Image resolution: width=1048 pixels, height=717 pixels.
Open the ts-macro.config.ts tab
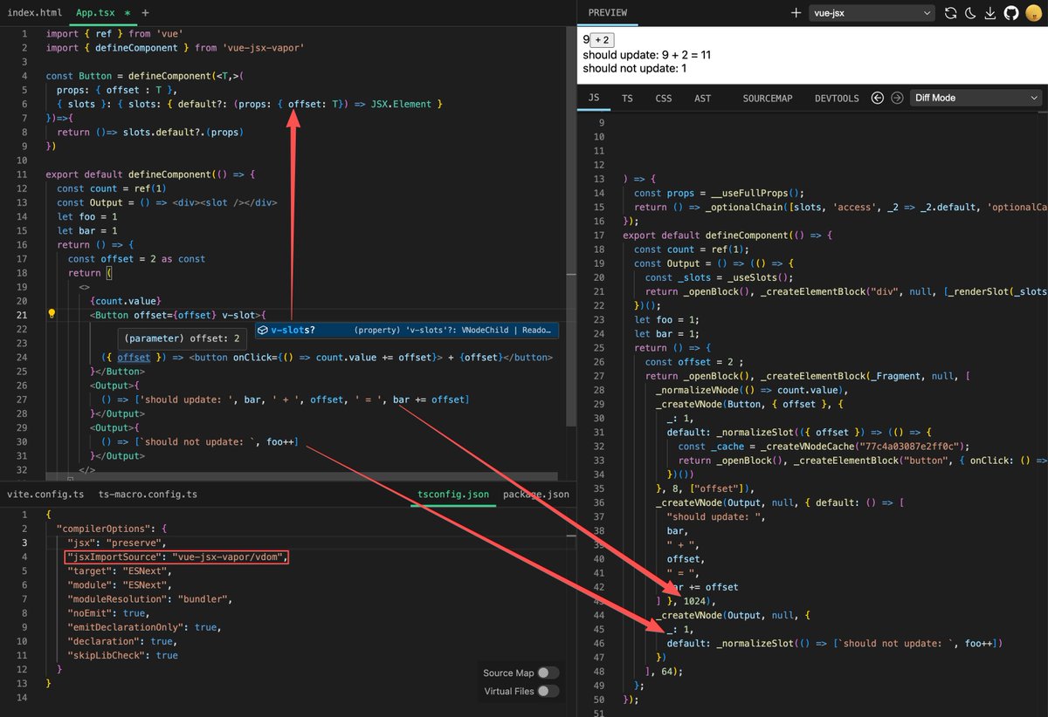(x=148, y=494)
